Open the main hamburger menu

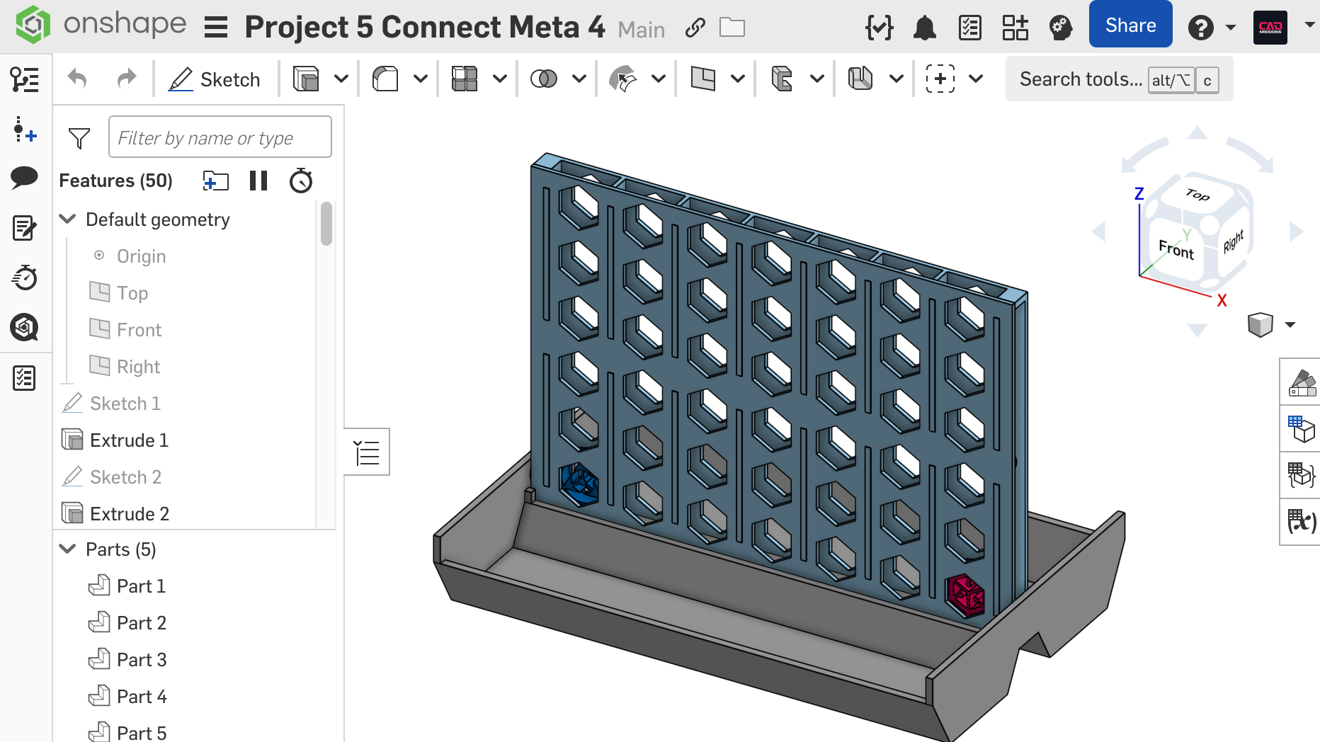pyautogui.click(x=216, y=28)
